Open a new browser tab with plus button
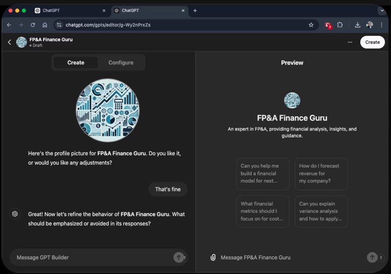Screen dimensions: 391x274 click(195, 11)
